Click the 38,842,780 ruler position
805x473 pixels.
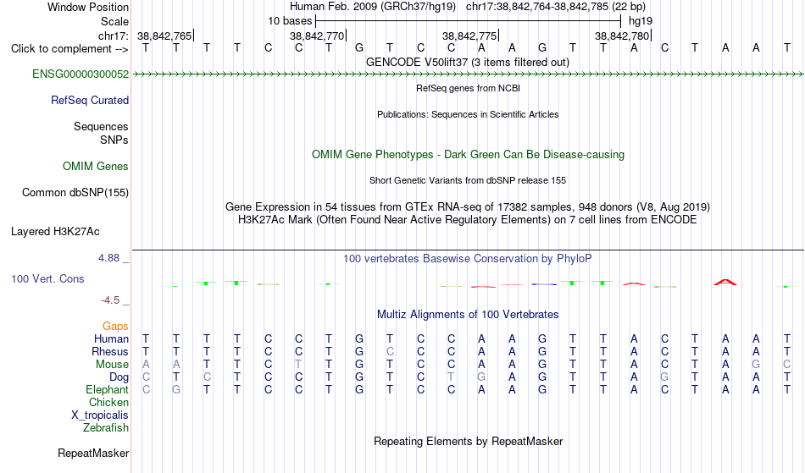(x=622, y=36)
